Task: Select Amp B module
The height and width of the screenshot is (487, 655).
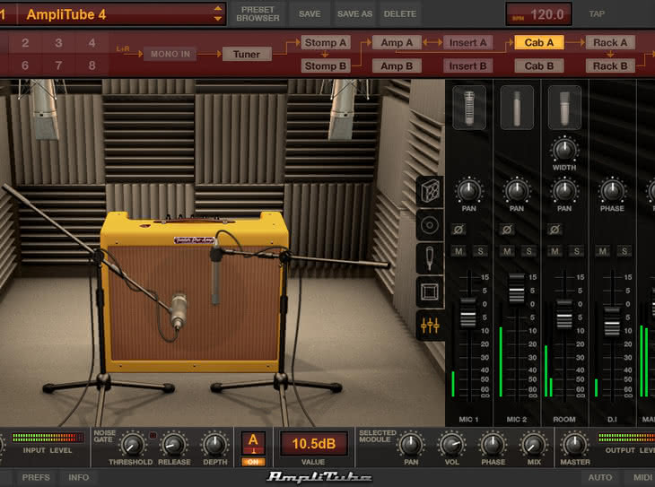Action: point(397,66)
